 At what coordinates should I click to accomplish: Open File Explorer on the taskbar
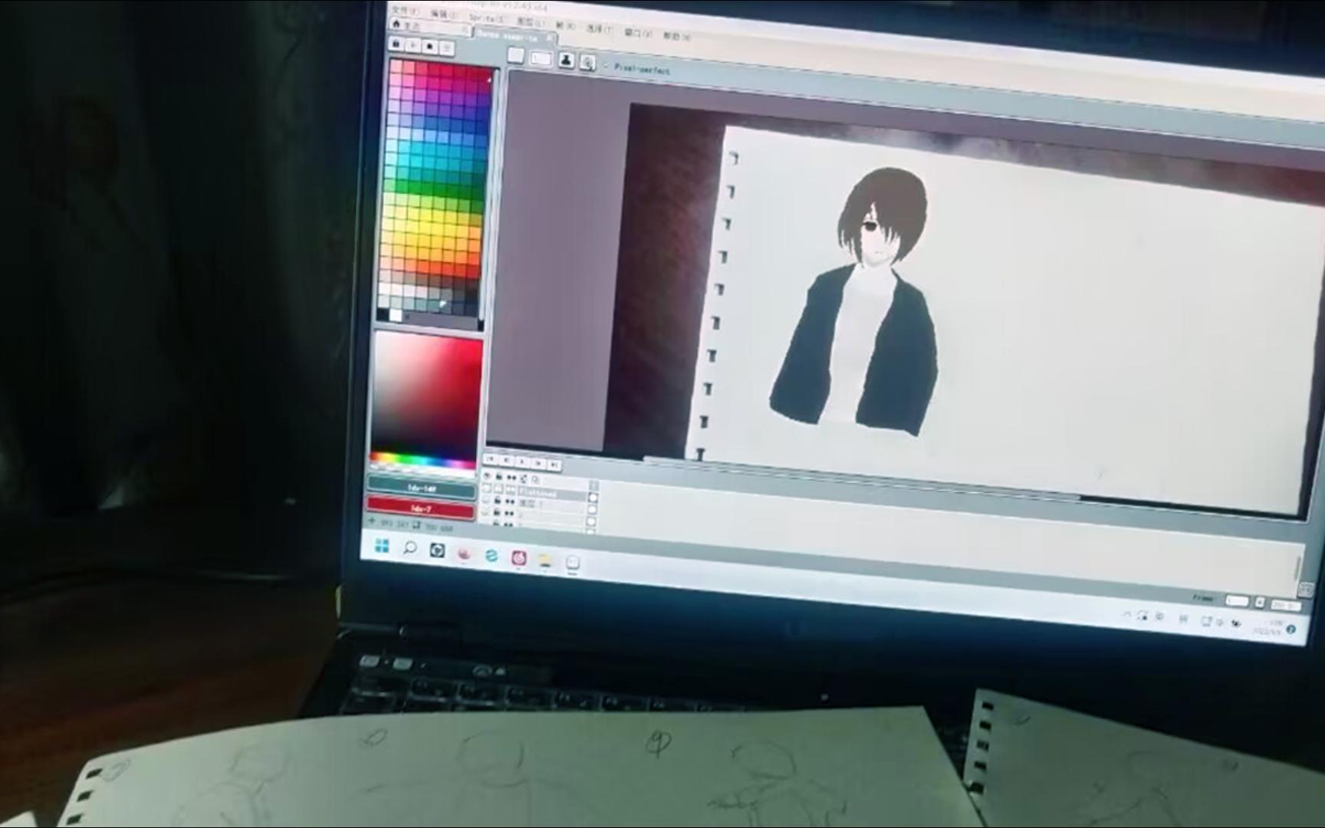click(x=545, y=560)
